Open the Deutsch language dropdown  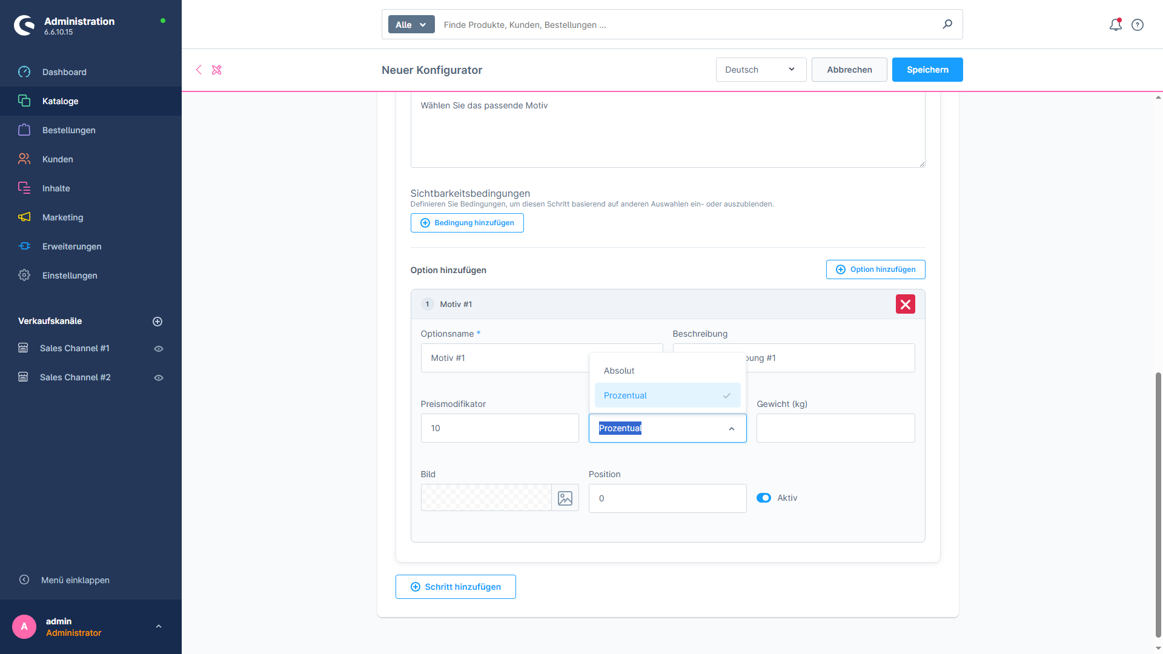(x=761, y=70)
